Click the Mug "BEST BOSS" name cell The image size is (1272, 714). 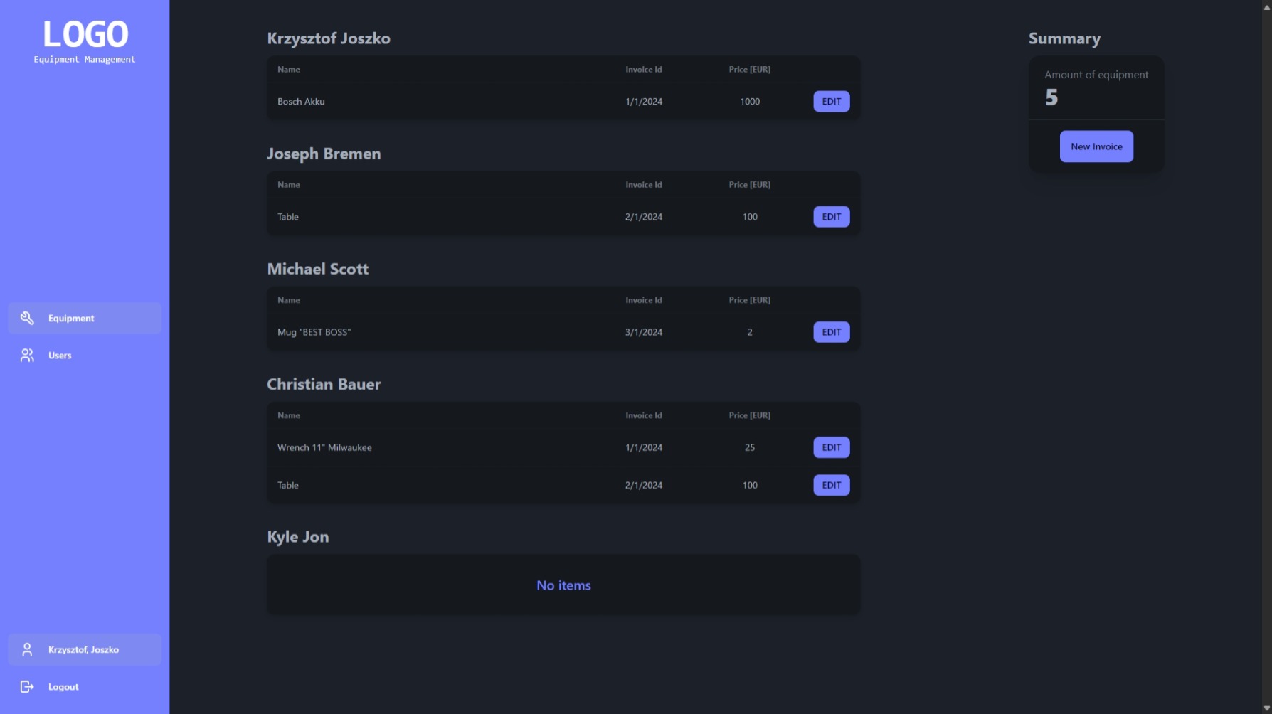coord(314,332)
